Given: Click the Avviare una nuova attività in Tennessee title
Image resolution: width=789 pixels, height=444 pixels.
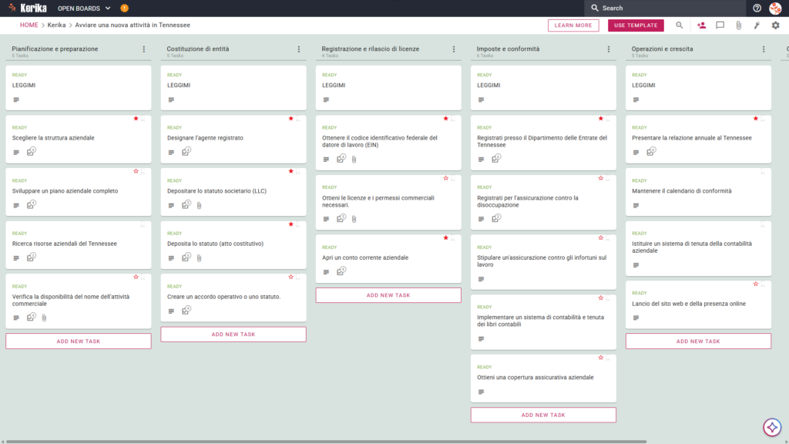Looking at the screenshot, I should click(x=133, y=25).
